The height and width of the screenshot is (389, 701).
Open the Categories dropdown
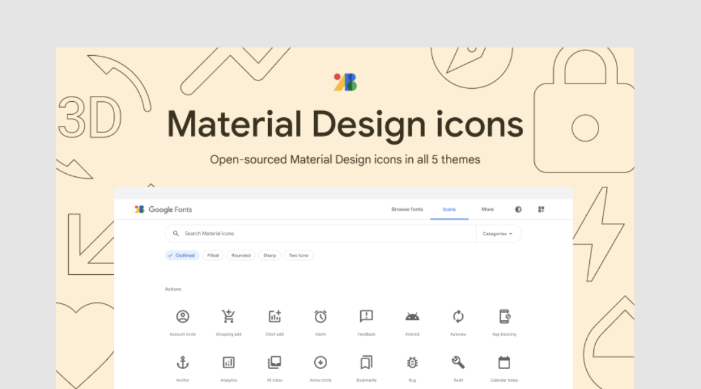498,233
